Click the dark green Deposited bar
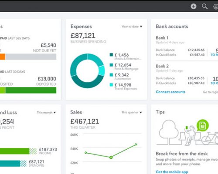This screenshot has width=218, height=174. (x=31, y=90)
